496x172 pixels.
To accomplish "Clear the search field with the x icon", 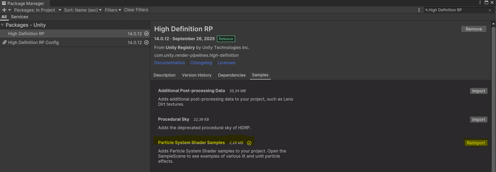I will click(x=490, y=10).
